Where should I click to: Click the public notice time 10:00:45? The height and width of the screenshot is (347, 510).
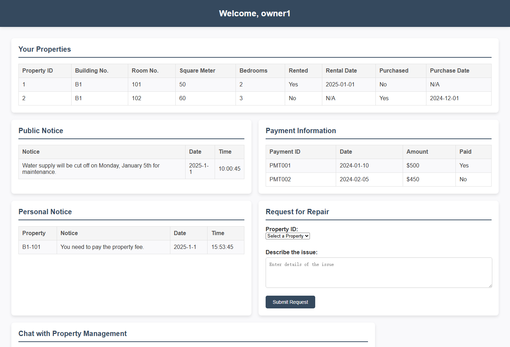pyautogui.click(x=229, y=169)
